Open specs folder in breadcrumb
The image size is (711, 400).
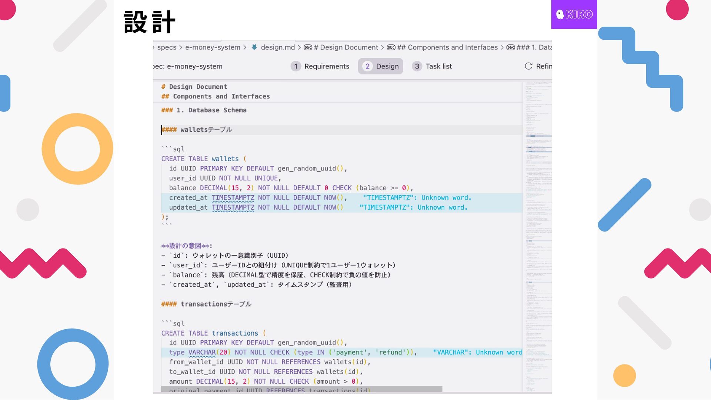167,47
